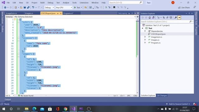Open the File menu
This screenshot has width=199, height=112.
pyautogui.click(x=8, y=2)
